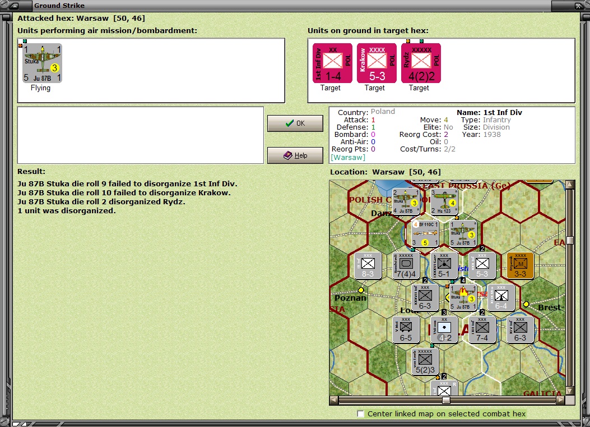Click the 4-2 artillery counter on map

pyautogui.click(x=444, y=329)
